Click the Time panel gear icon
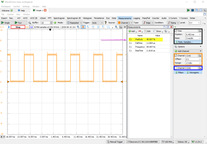207x144 pixels. [x=199, y=31]
